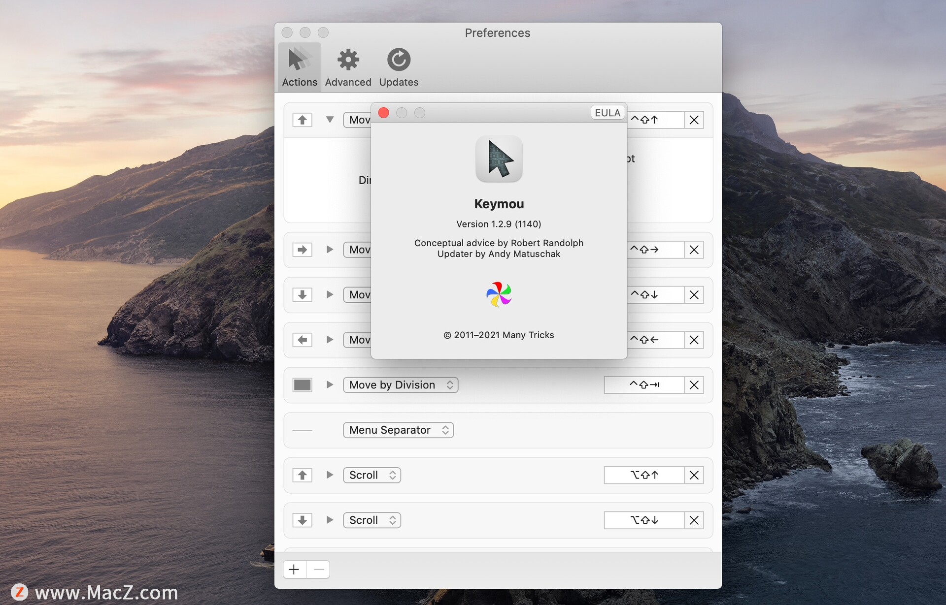Click the Many Tricks pinwheel logo
946x605 pixels.
coord(499,294)
